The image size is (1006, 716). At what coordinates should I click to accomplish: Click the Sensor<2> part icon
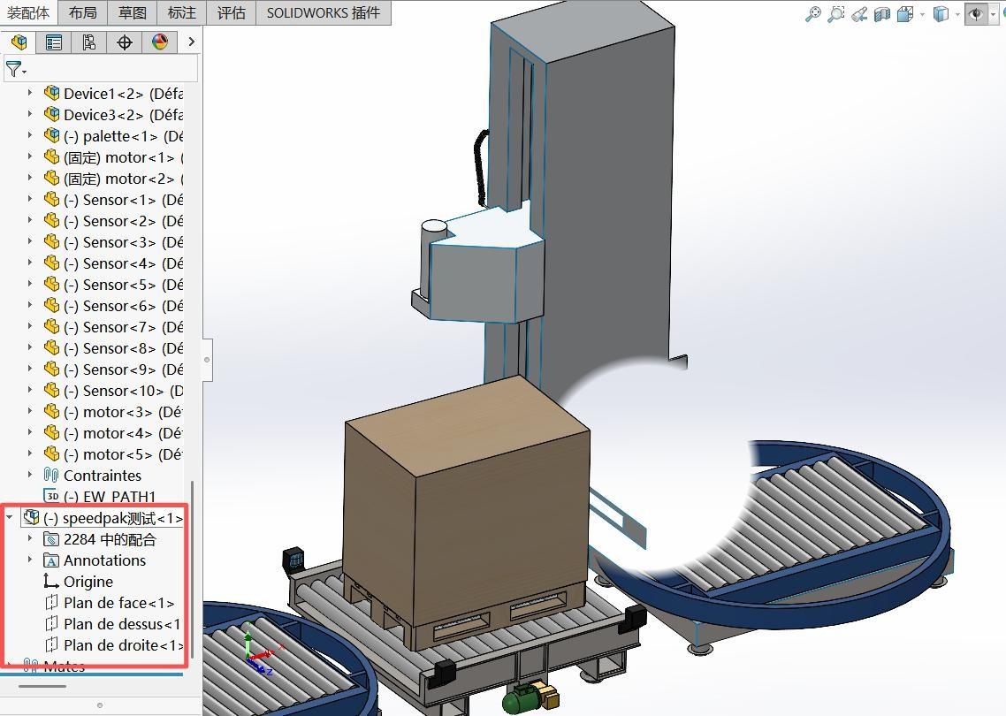(51, 220)
